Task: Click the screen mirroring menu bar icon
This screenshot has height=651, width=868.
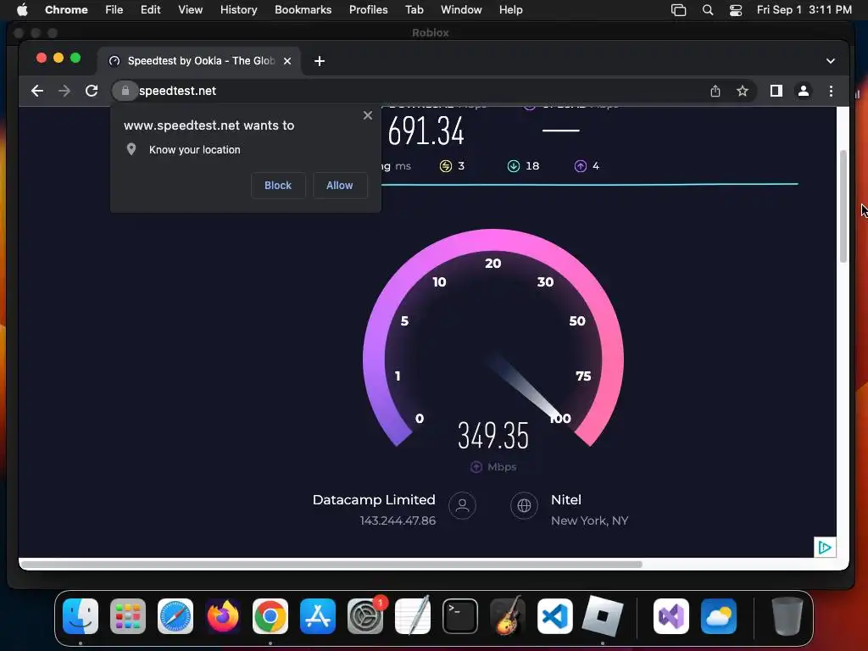Action: pyautogui.click(x=678, y=9)
